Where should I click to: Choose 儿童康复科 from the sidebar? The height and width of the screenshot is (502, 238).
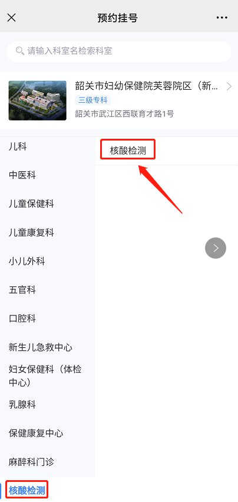pos(31,233)
